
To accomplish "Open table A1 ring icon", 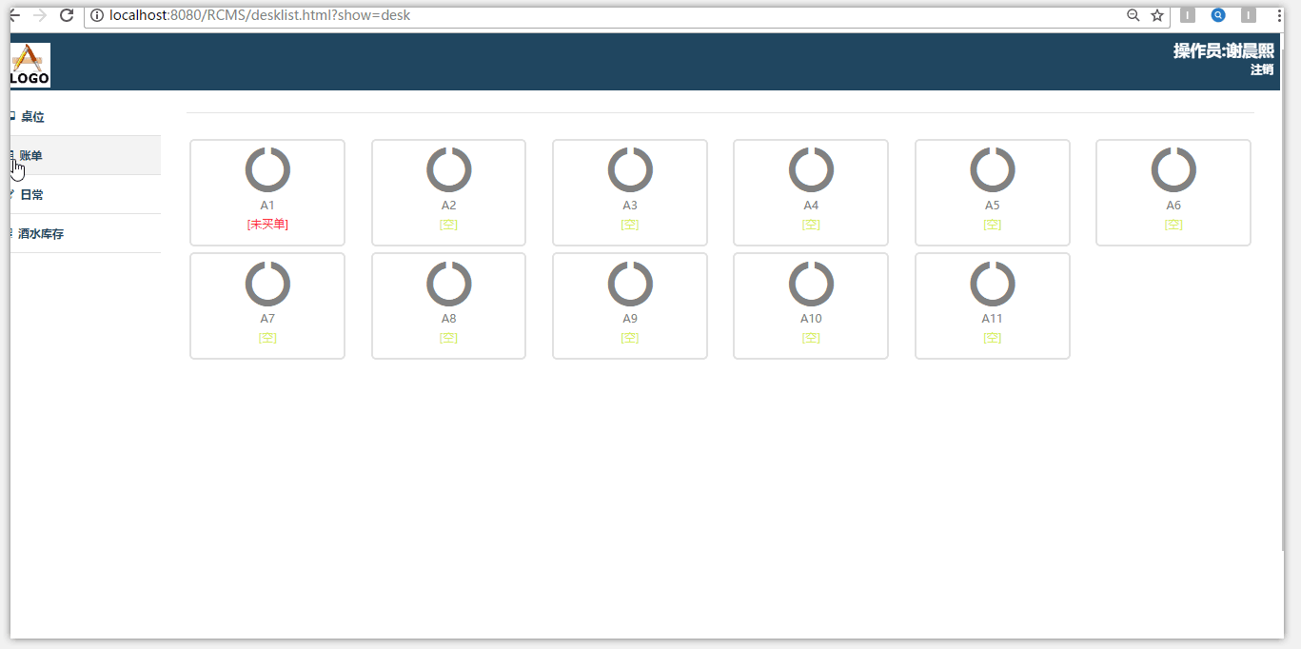I will point(267,170).
